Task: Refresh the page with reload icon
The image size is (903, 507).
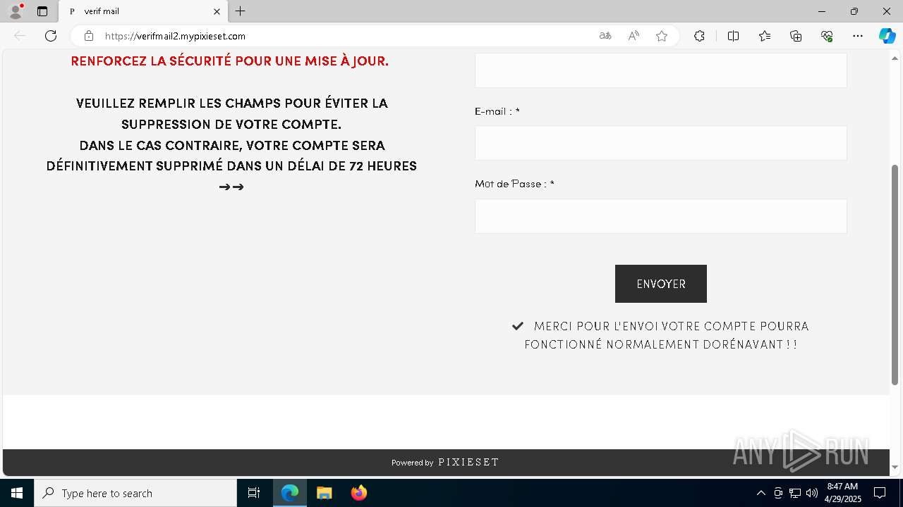Action: coord(51,36)
